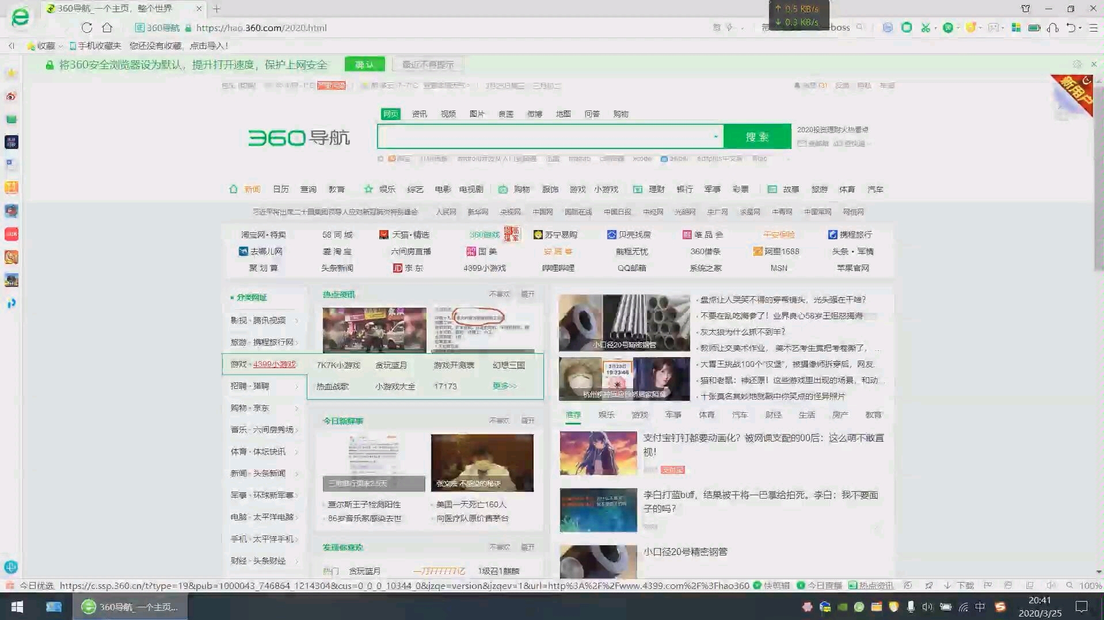This screenshot has height=620, width=1104.
Task: Click the green 确认 confirm button
Action: (x=364, y=64)
